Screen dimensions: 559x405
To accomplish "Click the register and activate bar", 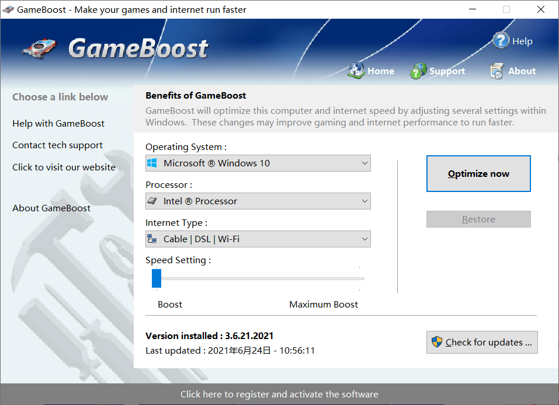I will [x=279, y=394].
